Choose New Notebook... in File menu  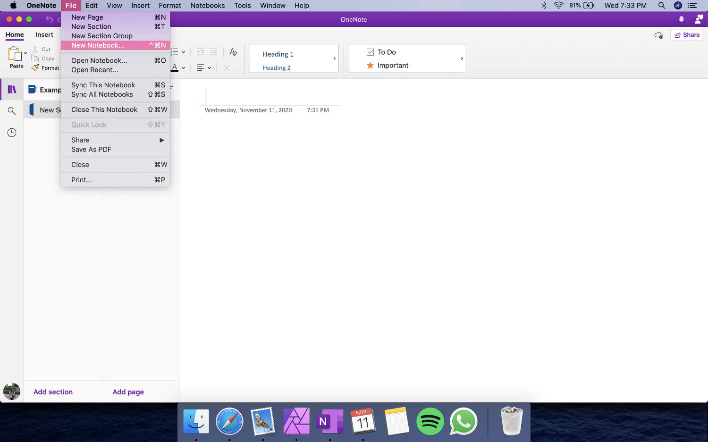[115, 45]
